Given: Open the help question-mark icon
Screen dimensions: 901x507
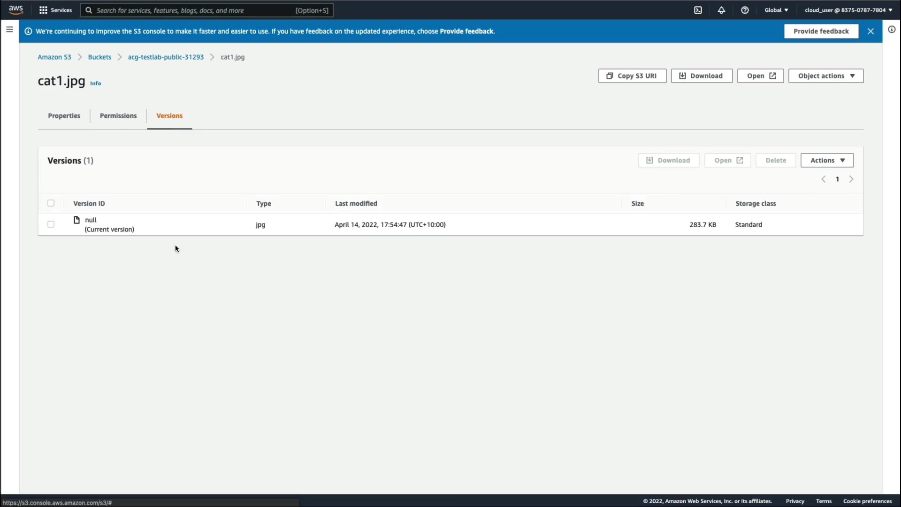Looking at the screenshot, I should (x=745, y=10).
